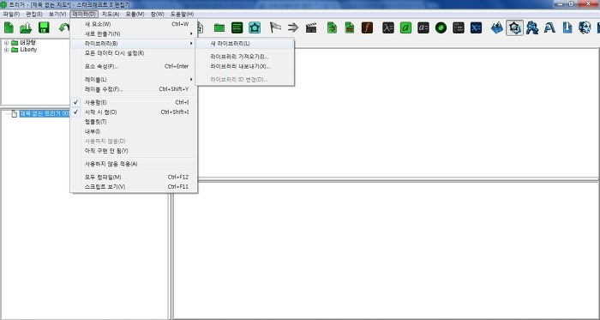Click the green Undo arrow icon
Viewport: 600px width, 320px height.
click(x=64, y=27)
